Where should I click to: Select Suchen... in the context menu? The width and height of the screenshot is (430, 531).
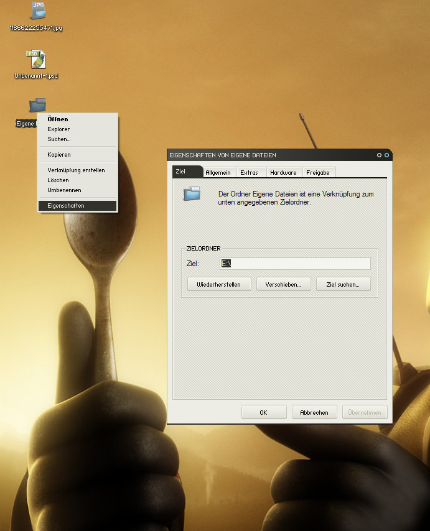77,139
